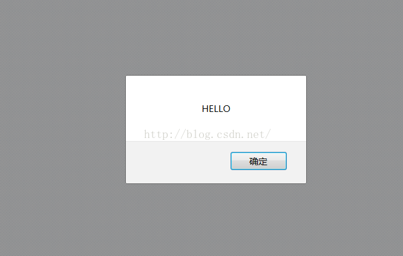Click gray footer area left of 确定 button
Image resolution: width=403 pixels, height=256 pixels.
point(178,162)
